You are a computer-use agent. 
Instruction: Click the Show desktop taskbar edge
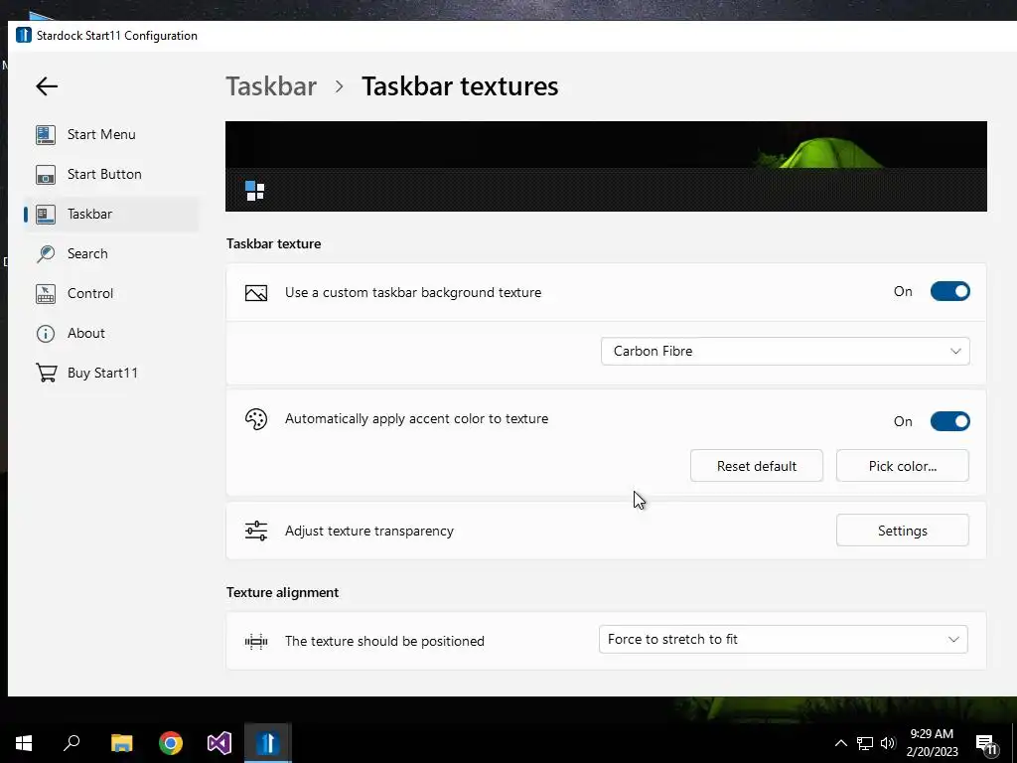click(1014, 743)
